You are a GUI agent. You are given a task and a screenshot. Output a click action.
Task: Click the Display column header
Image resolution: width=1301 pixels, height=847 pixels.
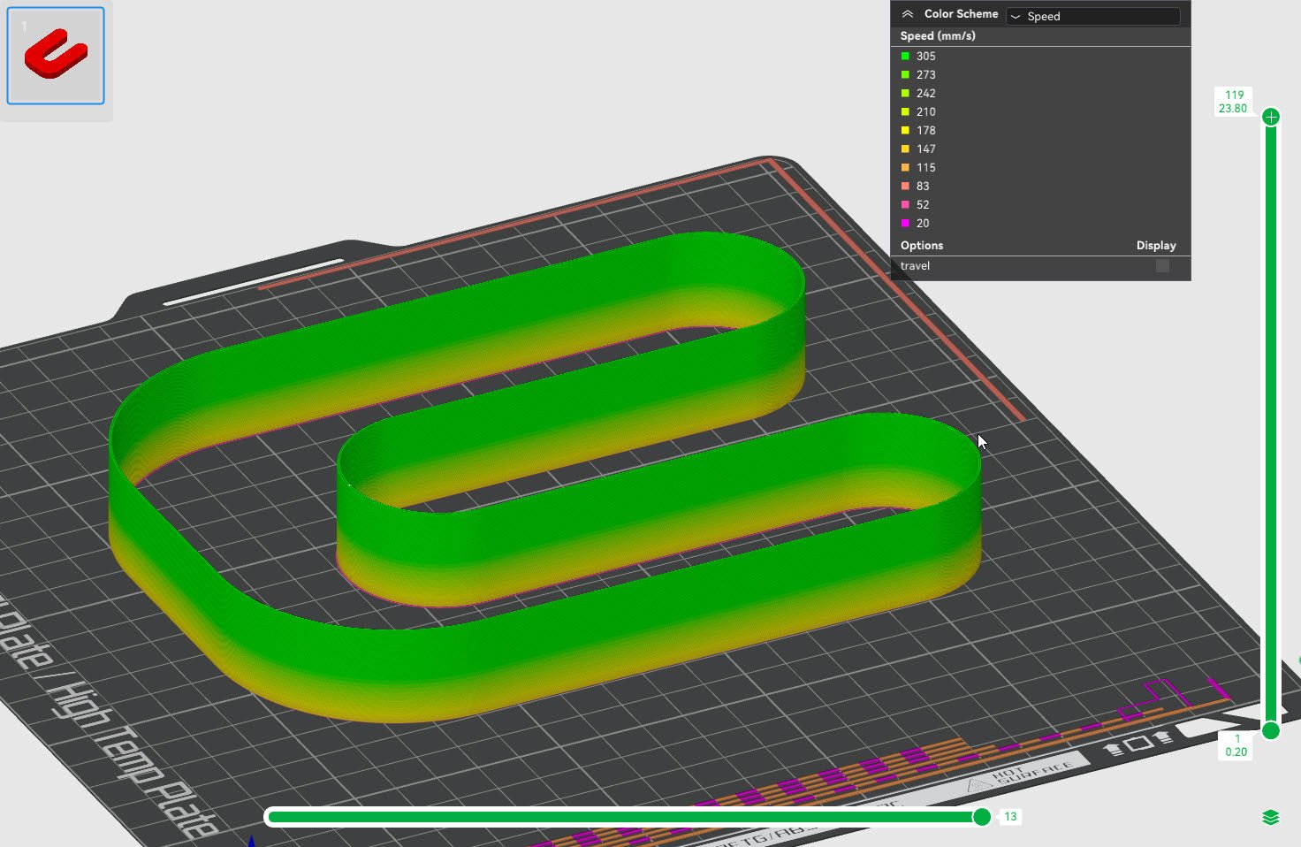(1156, 245)
